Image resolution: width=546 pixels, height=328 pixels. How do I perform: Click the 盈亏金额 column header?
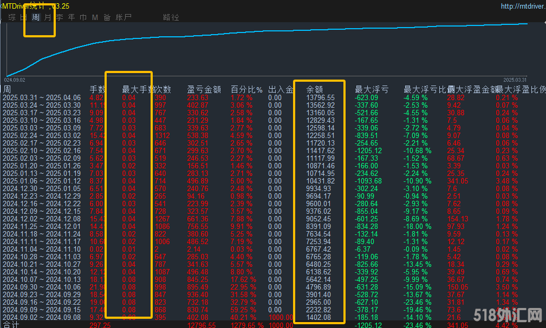tap(204, 89)
